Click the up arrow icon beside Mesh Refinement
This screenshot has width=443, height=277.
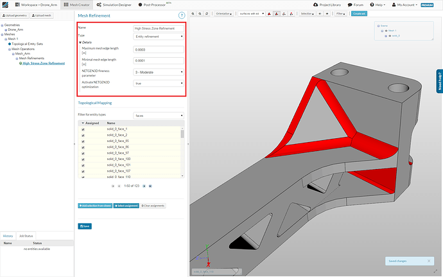click(182, 14)
